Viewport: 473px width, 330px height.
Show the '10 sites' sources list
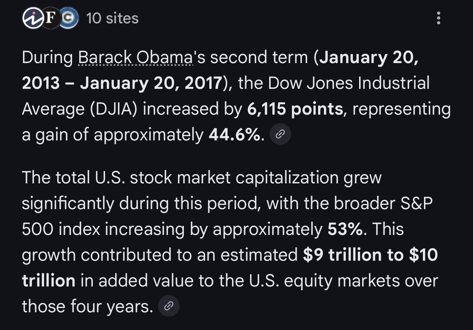click(x=112, y=18)
